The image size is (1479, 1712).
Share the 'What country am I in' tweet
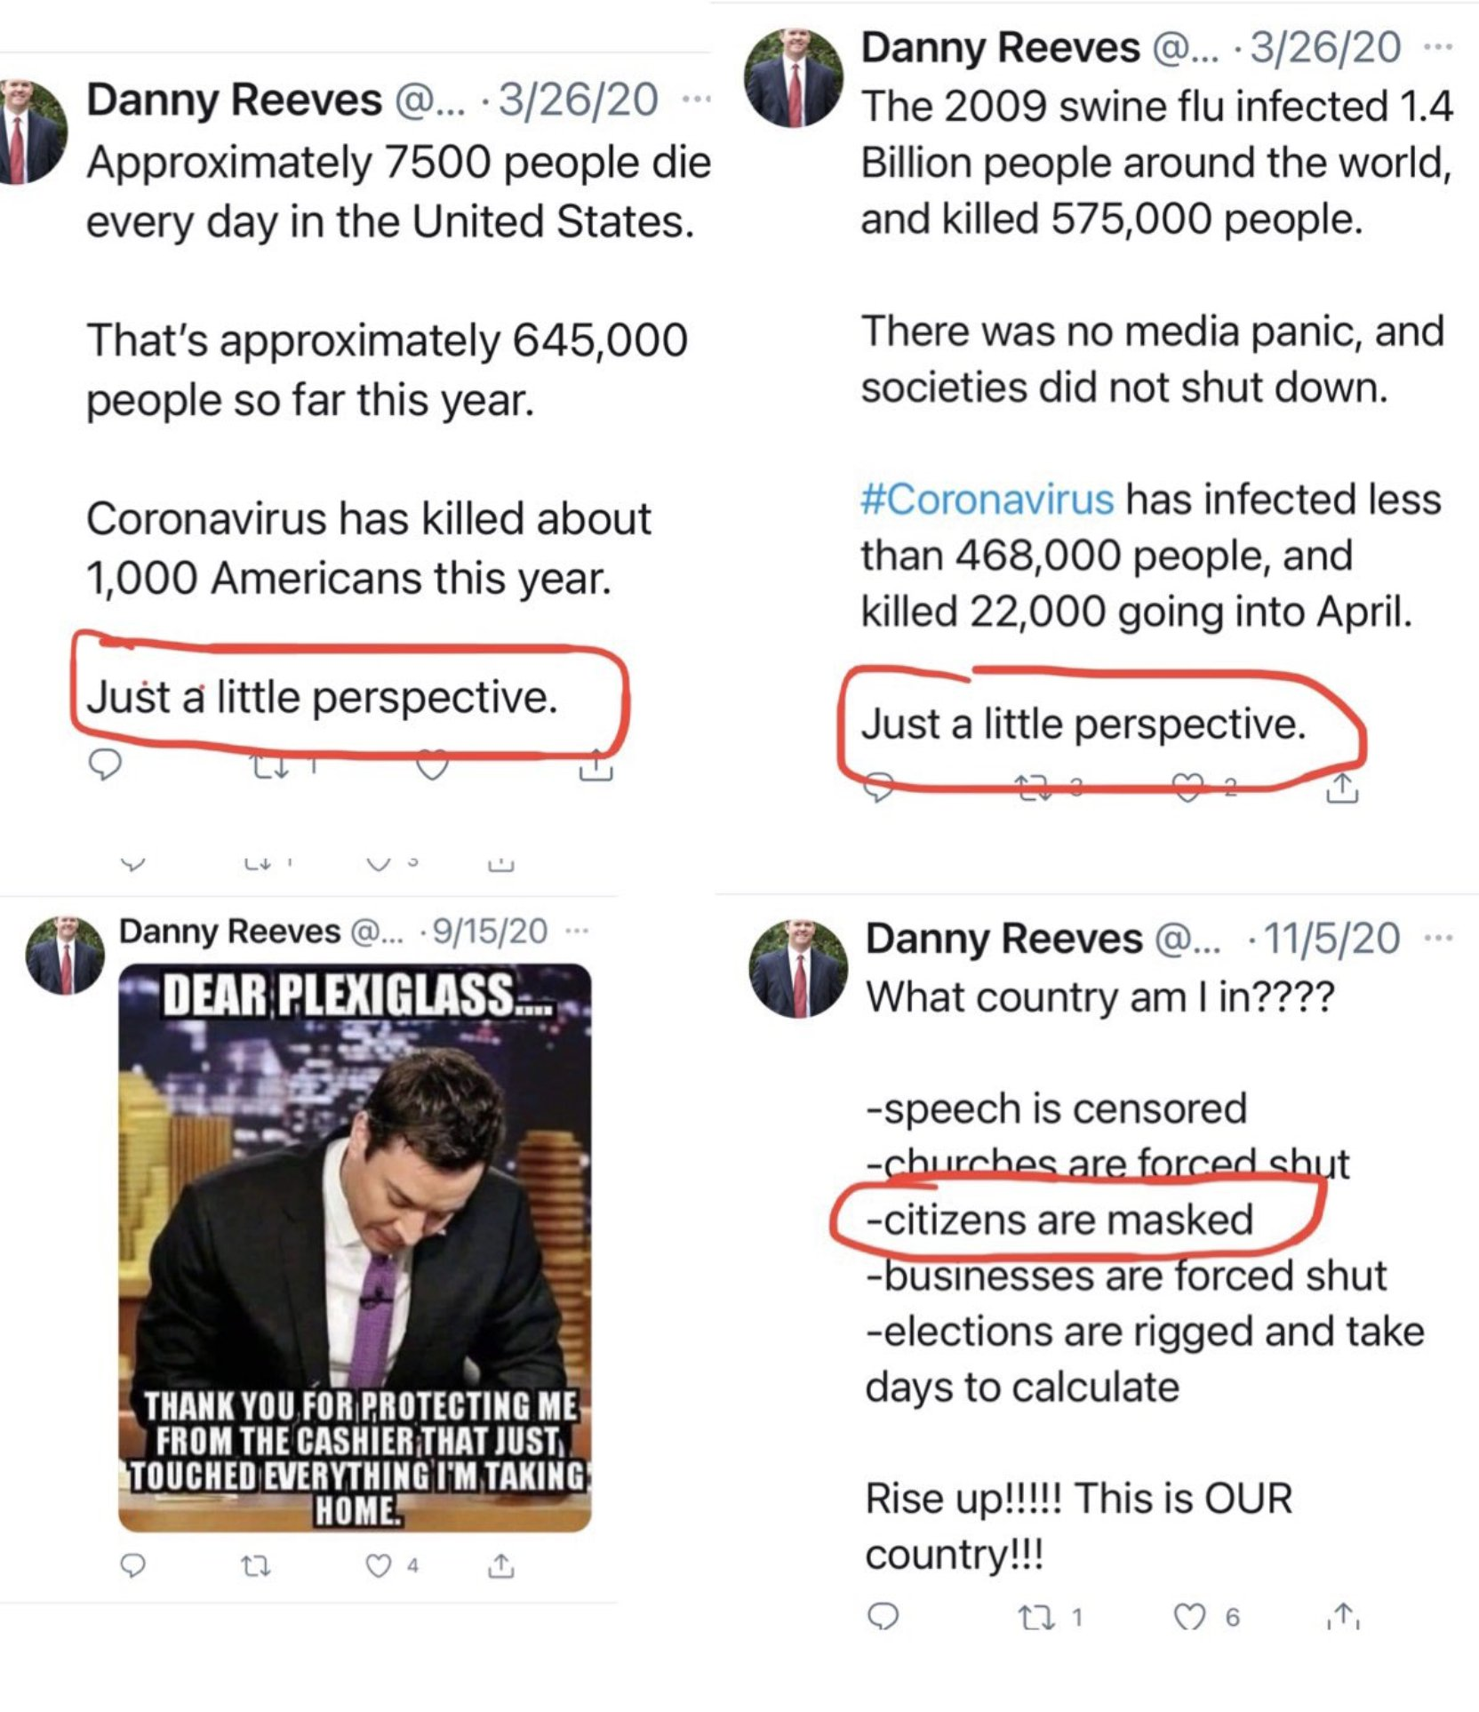pyautogui.click(x=1344, y=1616)
